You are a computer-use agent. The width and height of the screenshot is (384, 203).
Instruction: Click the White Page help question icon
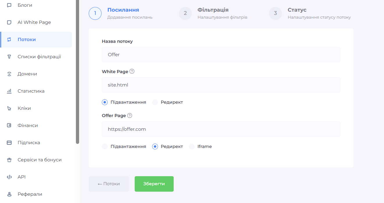click(x=132, y=71)
